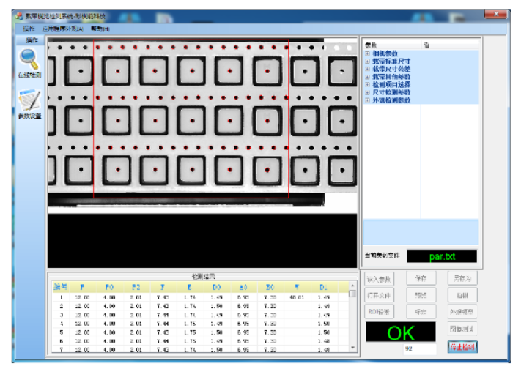This screenshot has height=369, width=521.
Task: Expand the 检测项目选择 tree node
Action: (368, 85)
